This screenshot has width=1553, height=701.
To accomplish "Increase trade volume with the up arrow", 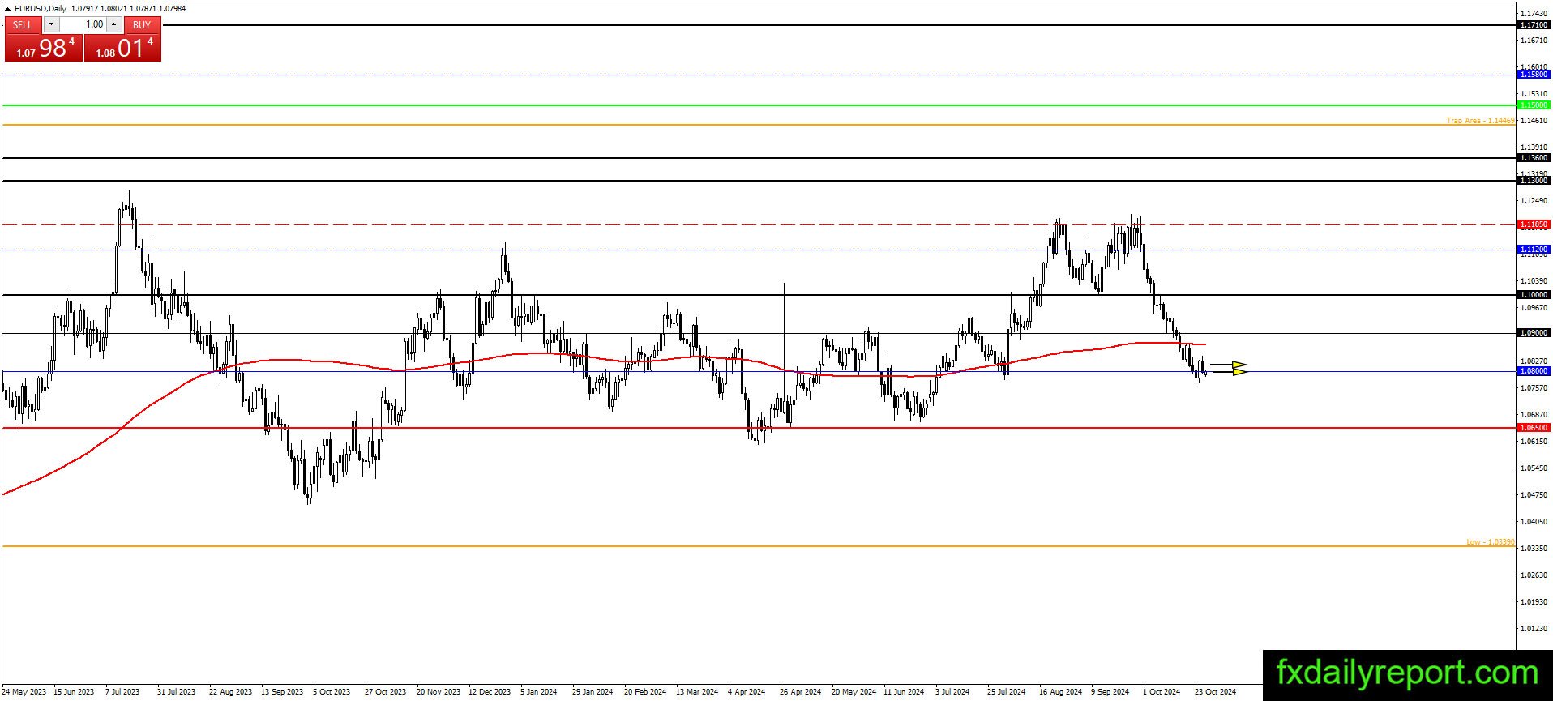I will pos(114,24).
